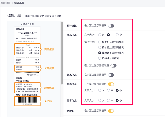
Task: Set 优惠信息 text size to 中
Action: [108, 90]
